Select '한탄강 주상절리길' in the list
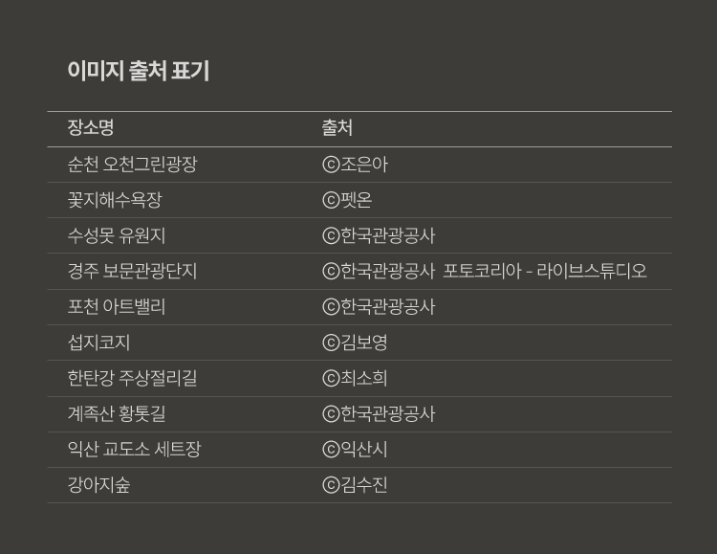 click(x=132, y=378)
